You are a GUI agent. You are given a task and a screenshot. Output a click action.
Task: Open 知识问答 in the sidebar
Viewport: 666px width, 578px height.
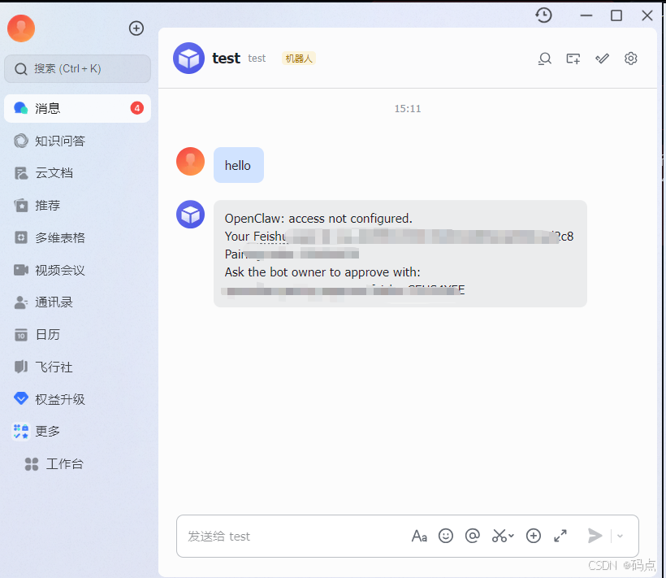coord(77,141)
